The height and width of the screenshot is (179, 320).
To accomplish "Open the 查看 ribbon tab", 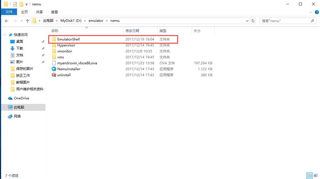I will tap(54, 12).
